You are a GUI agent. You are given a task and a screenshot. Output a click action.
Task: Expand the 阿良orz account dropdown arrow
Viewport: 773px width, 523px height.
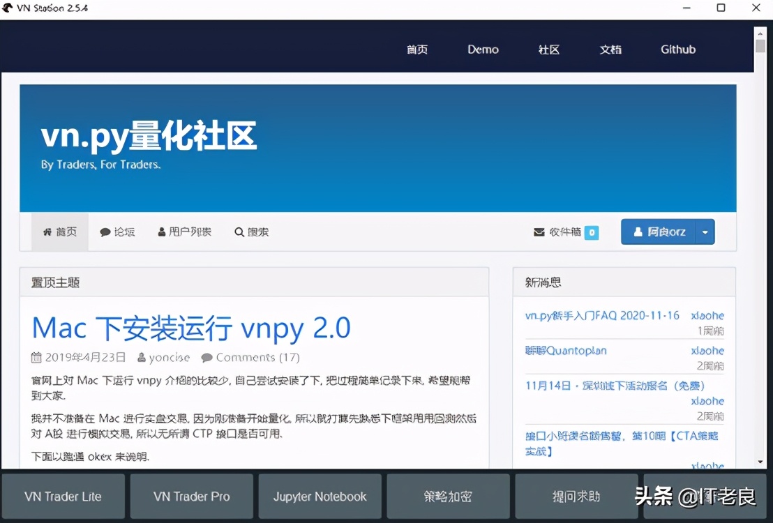(x=705, y=232)
